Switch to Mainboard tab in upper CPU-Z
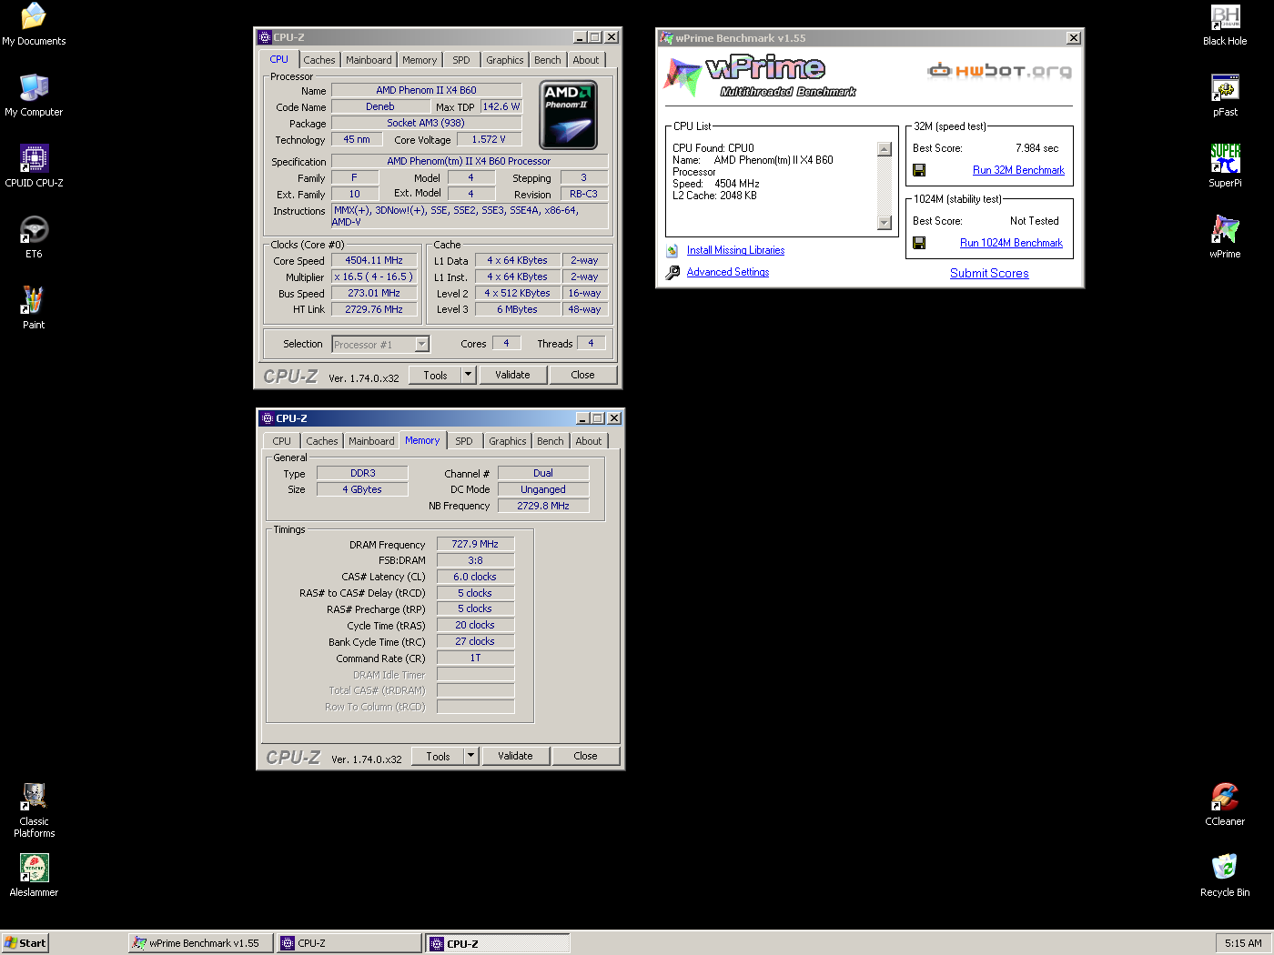Viewport: 1274px width, 955px height. [369, 60]
